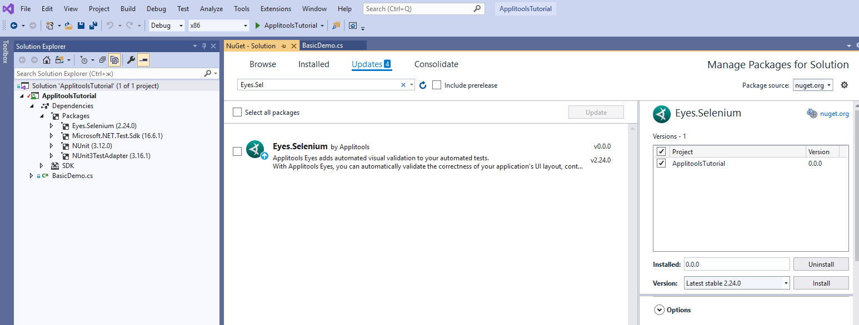The width and height of the screenshot is (859, 325).
Task: Click the Version column header
Action: point(822,152)
